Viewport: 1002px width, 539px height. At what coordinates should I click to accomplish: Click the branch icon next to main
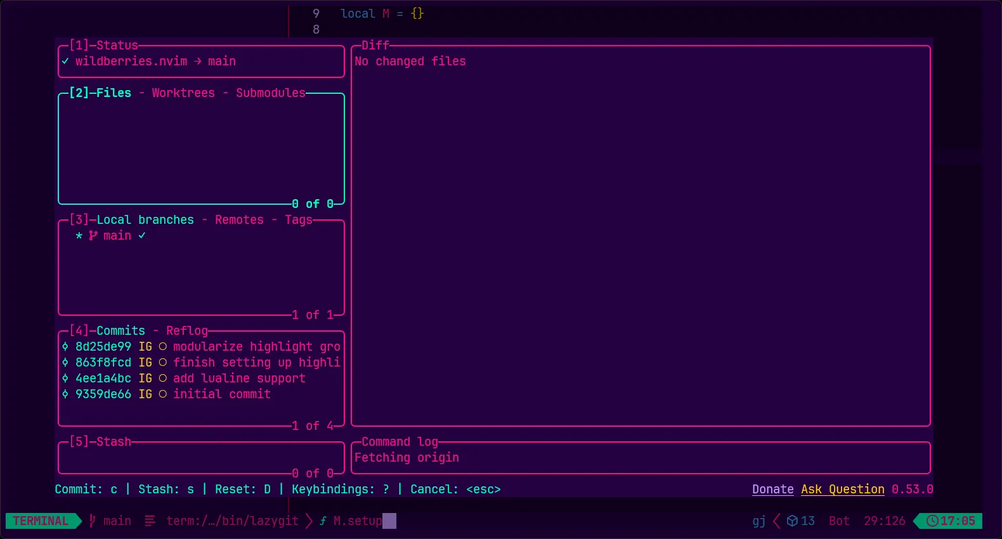click(93, 236)
